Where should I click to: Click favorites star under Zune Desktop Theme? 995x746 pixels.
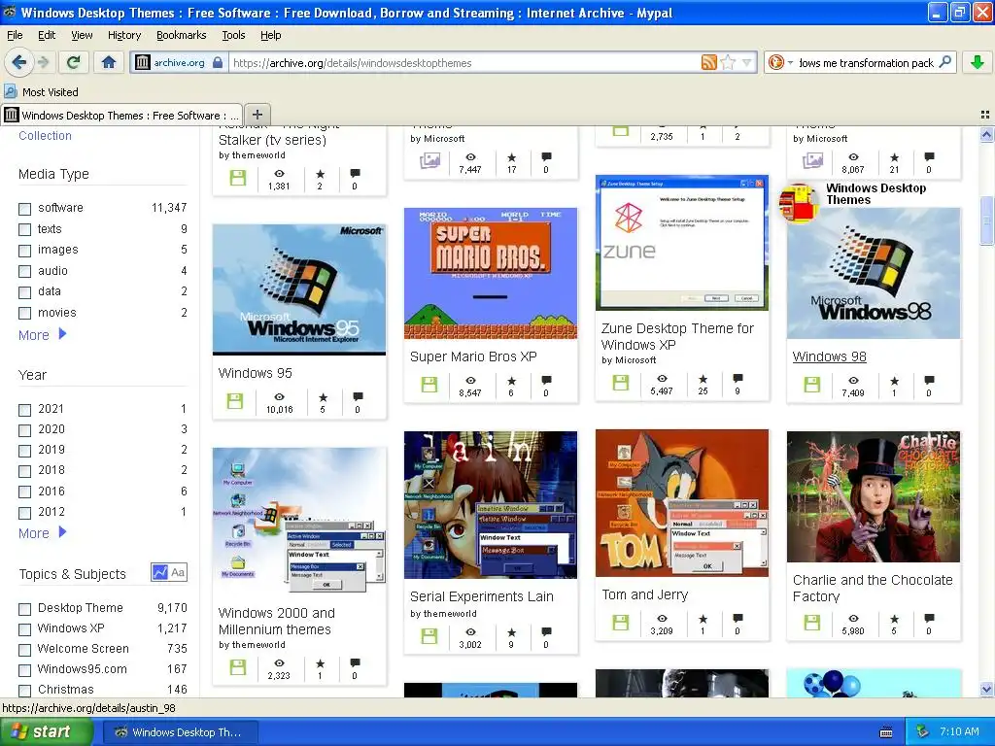coord(703,380)
